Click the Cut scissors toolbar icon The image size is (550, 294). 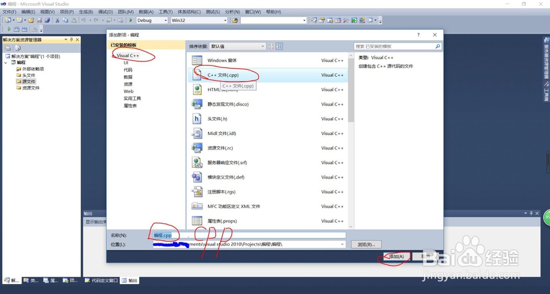pos(58,20)
